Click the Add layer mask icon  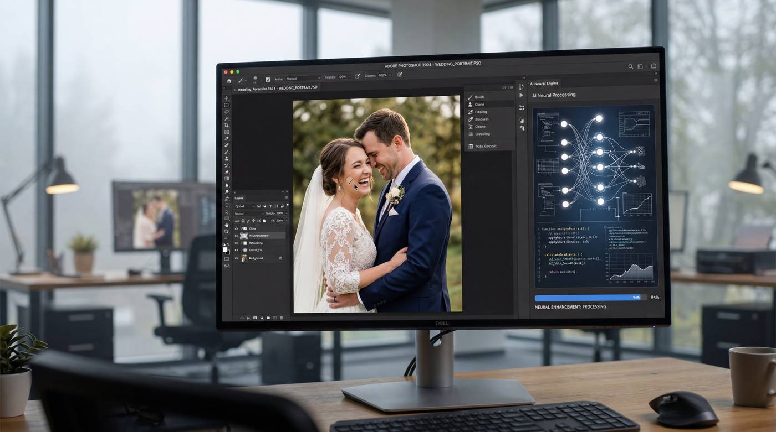tap(255, 318)
